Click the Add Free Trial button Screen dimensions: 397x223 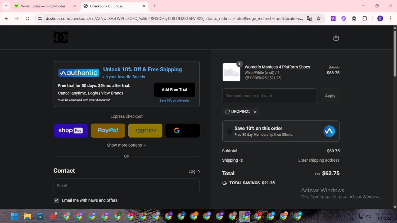click(x=174, y=90)
